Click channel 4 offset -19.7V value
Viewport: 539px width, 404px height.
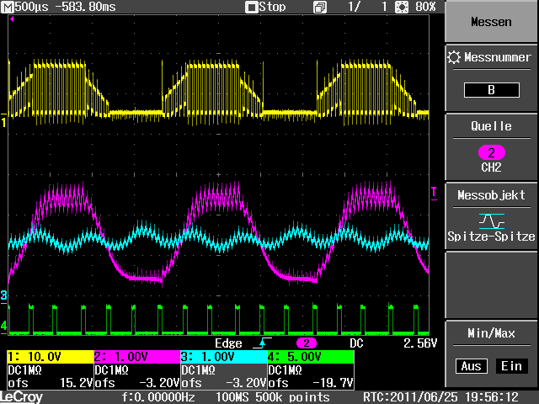click(x=334, y=383)
